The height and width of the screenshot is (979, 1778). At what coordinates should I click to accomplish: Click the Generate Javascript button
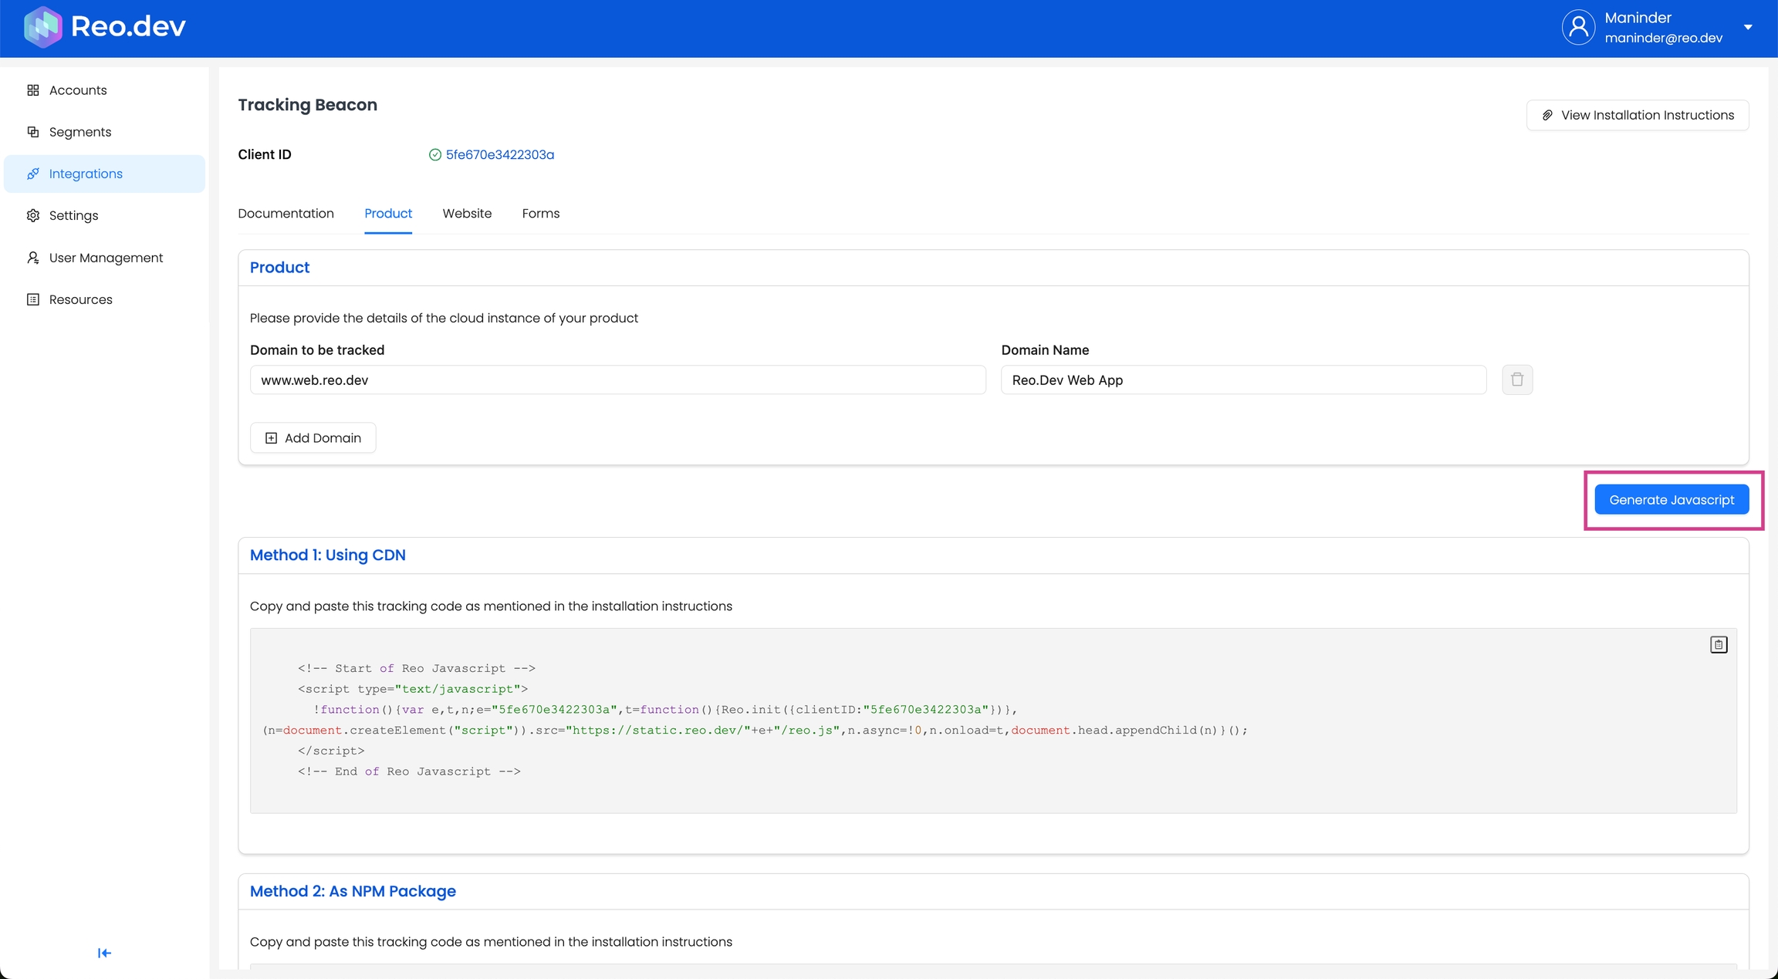tap(1671, 500)
